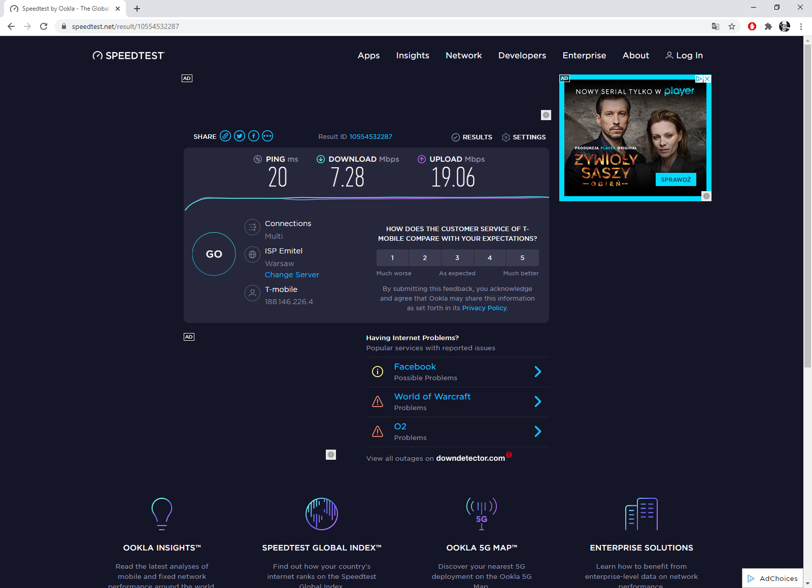
Task: Click the O2 warning triangle icon
Action: pos(378,431)
